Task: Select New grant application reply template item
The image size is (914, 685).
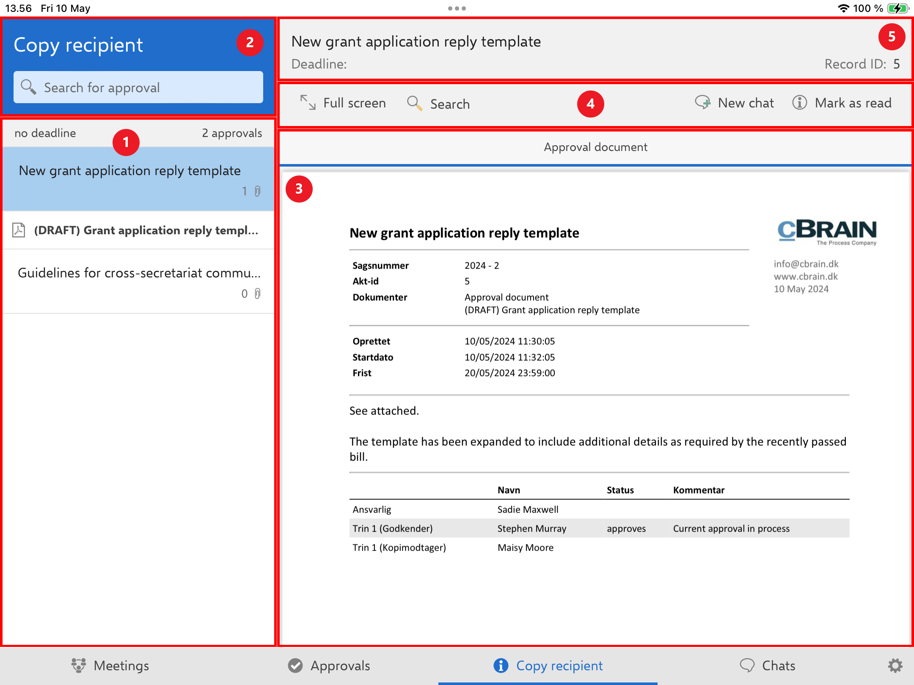Action: [x=129, y=171]
